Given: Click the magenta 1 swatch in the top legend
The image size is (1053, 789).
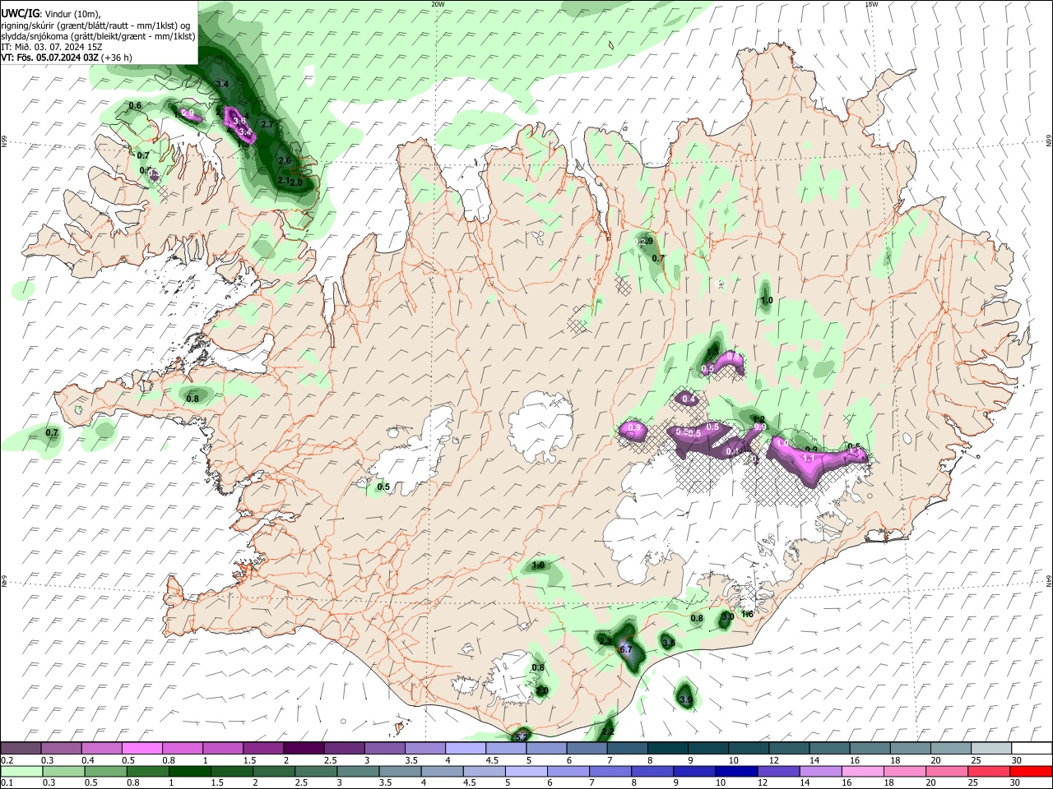Looking at the screenshot, I should pos(222,748).
